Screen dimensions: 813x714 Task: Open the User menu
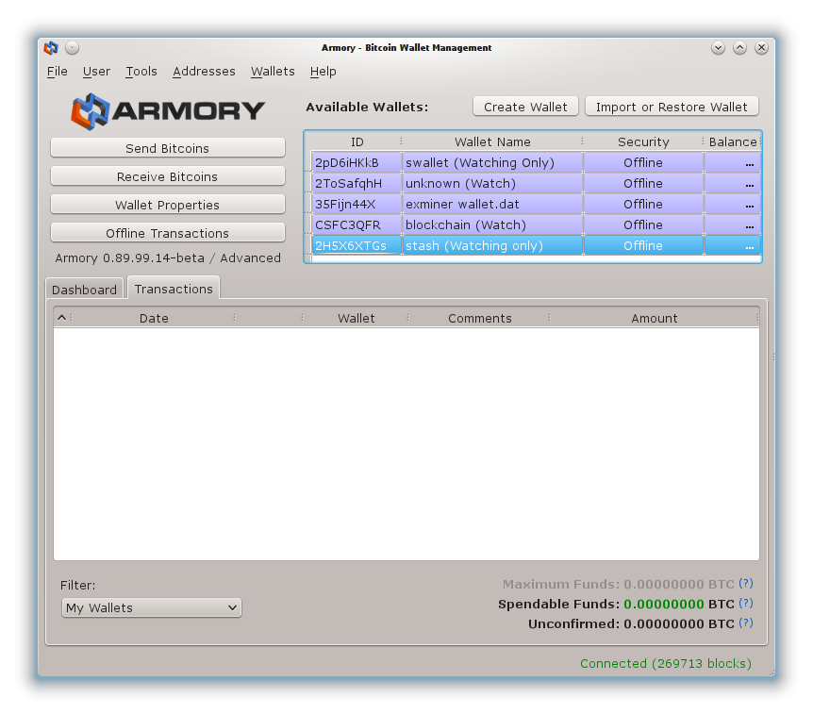click(x=96, y=71)
